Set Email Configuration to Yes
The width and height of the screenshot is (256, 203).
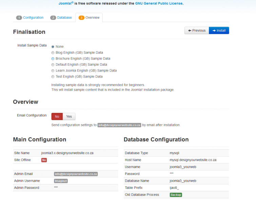coord(69,116)
